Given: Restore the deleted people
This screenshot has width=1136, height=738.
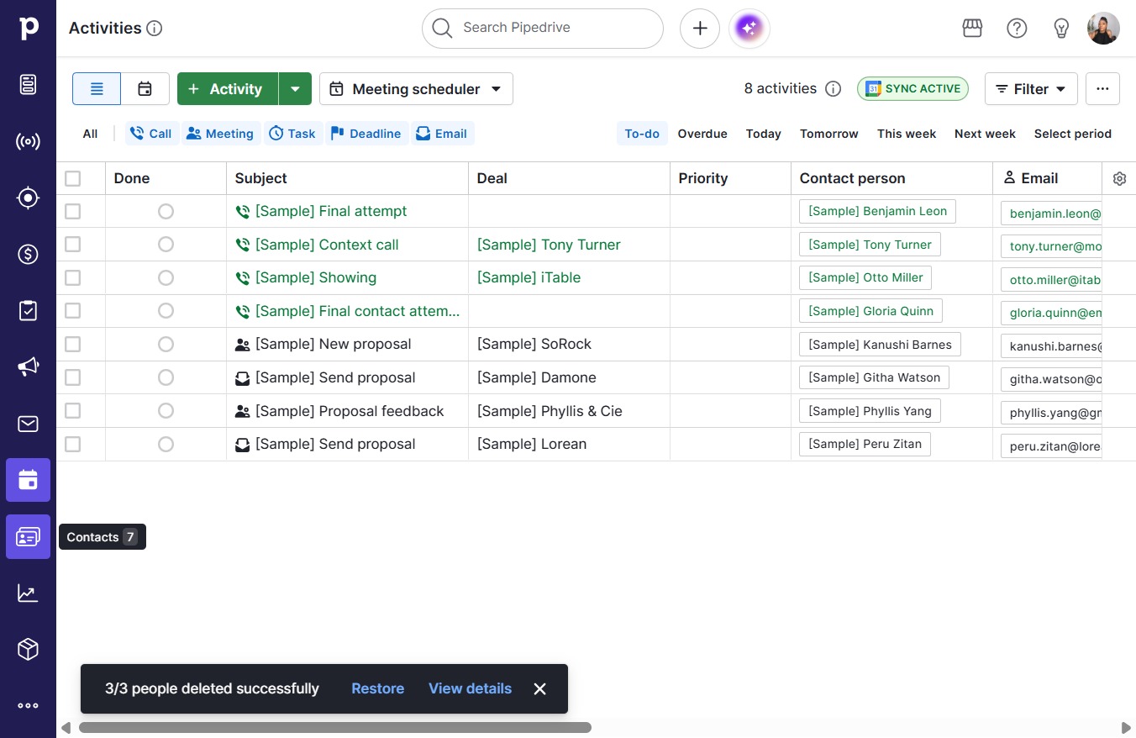Looking at the screenshot, I should (x=377, y=688).
